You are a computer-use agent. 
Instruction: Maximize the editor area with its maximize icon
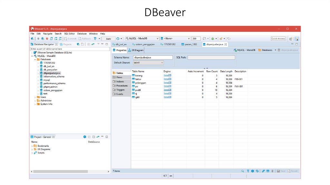[297, 44]
